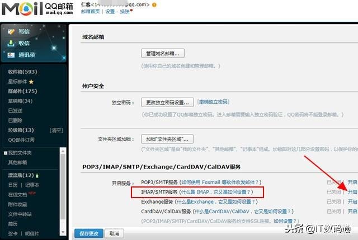Open the Foxmail help link for POP3/SMTP
The width and height of the screenshot is (358, 240).
point(220,182)
